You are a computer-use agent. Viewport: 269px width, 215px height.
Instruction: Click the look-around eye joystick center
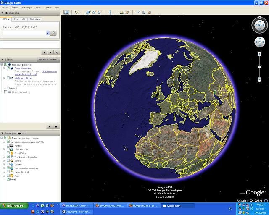pos(260,25)
